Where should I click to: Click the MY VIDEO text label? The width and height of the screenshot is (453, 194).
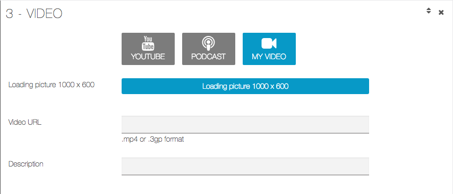(269, 57)
